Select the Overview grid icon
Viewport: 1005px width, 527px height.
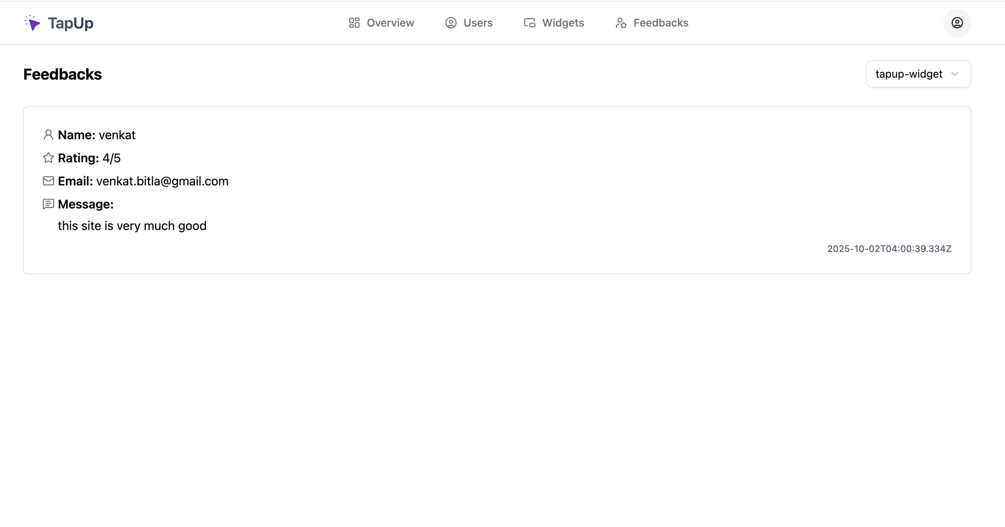coord(354,23)
